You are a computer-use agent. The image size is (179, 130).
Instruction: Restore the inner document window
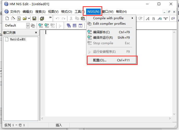[169, 12]
